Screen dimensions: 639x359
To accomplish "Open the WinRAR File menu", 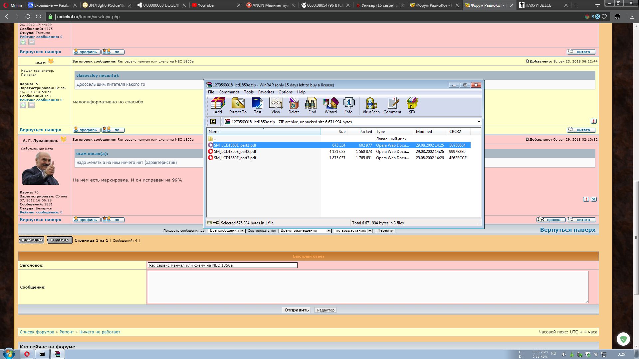I will [211, 92].
